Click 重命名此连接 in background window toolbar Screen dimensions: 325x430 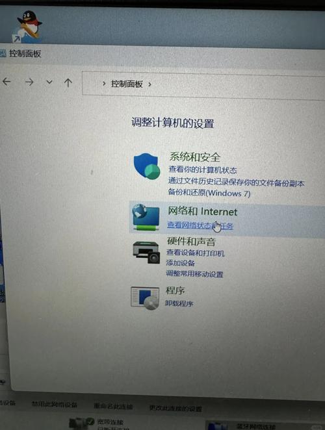113,406
